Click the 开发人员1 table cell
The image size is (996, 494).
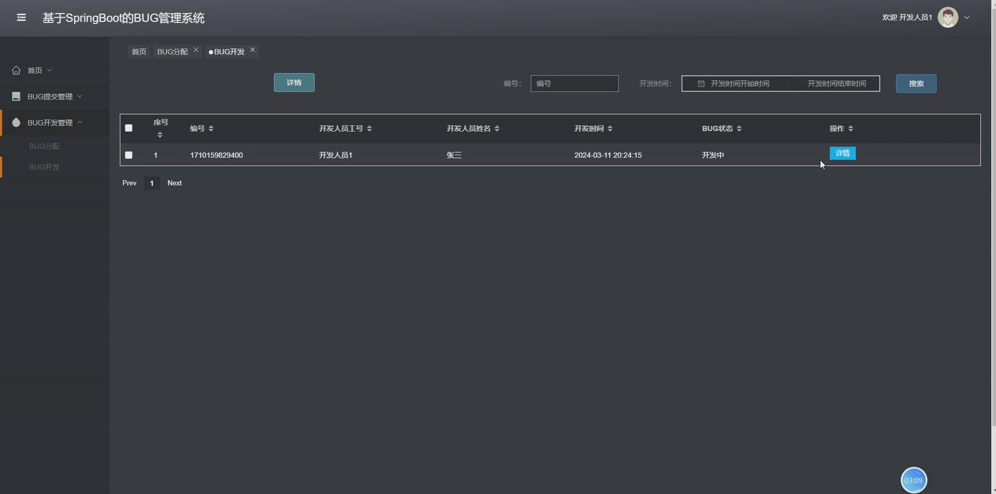335,155
